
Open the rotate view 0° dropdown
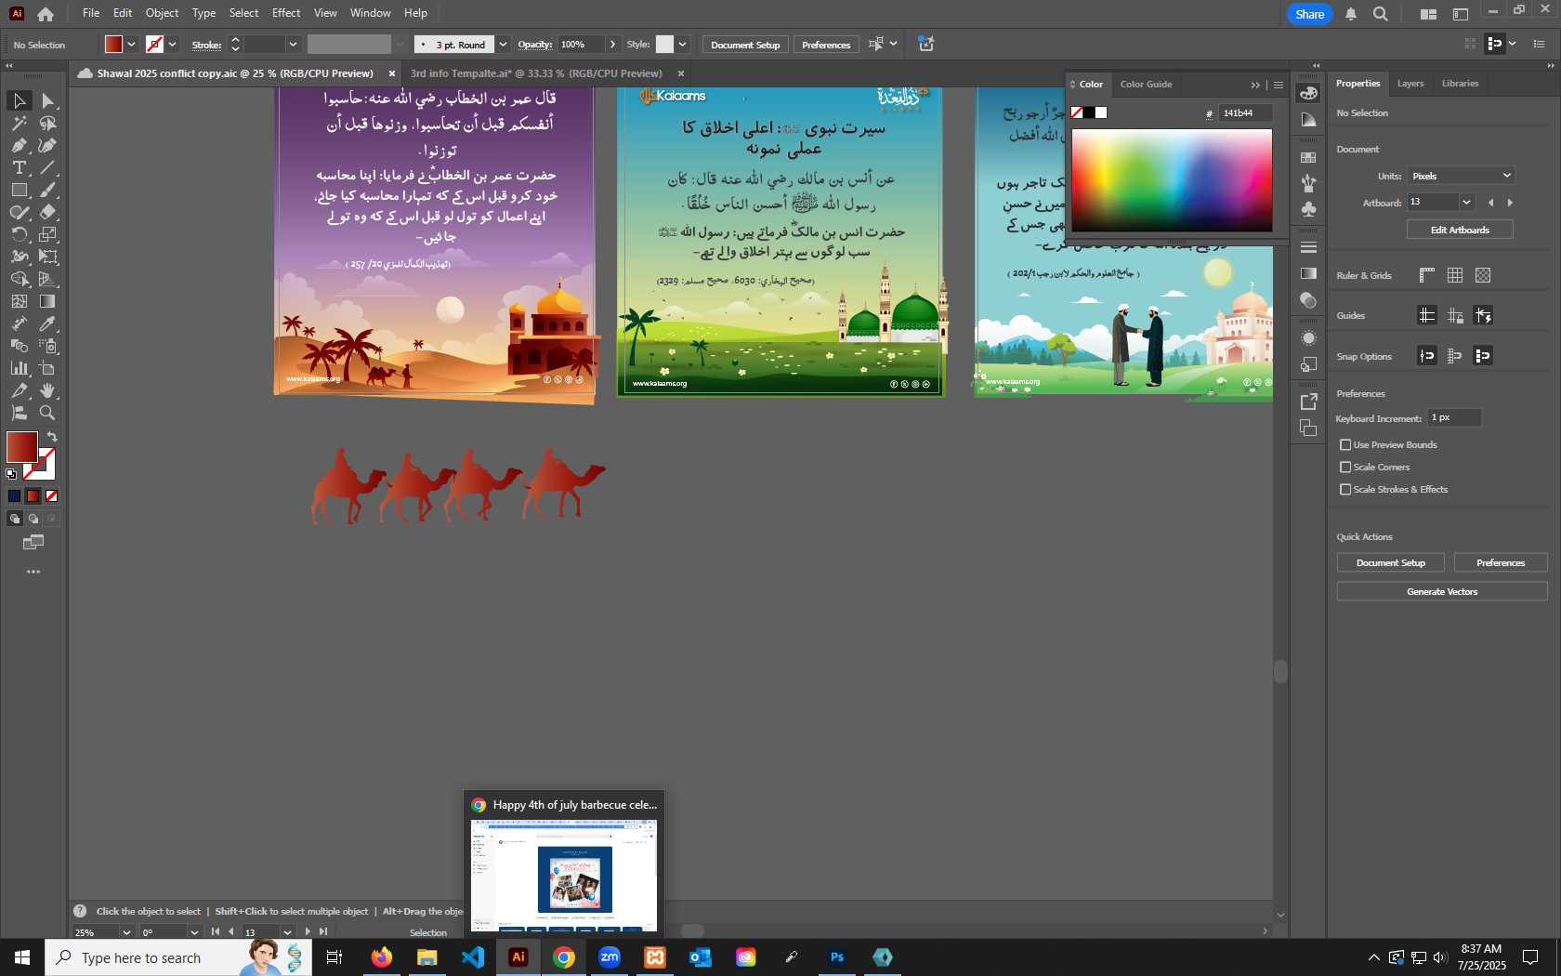(194, 932)
